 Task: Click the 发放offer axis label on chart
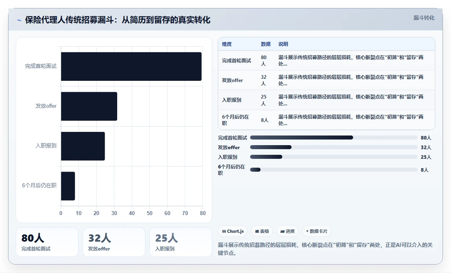click(46, 106)
